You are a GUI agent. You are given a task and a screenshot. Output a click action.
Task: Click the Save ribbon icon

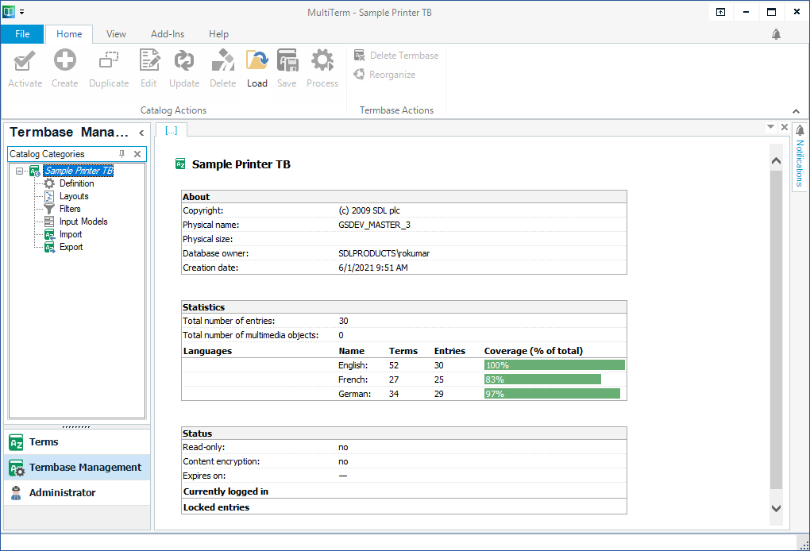[287, 60]
